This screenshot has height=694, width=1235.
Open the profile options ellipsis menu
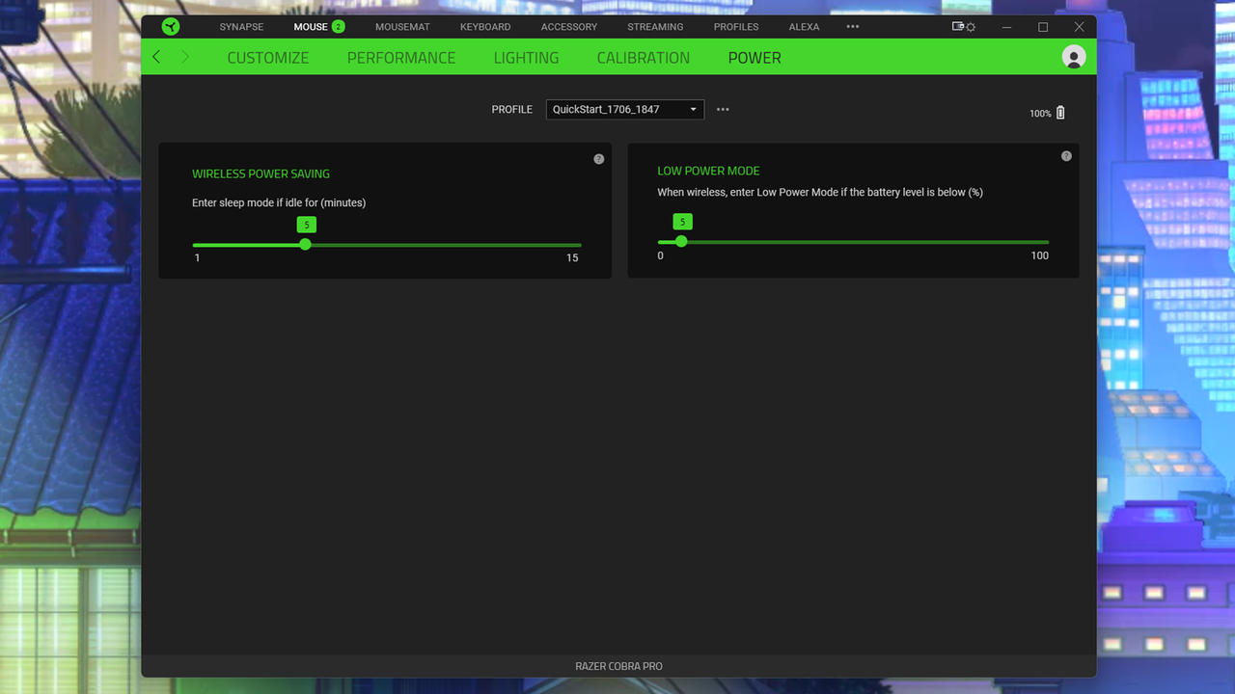point(723,109)
